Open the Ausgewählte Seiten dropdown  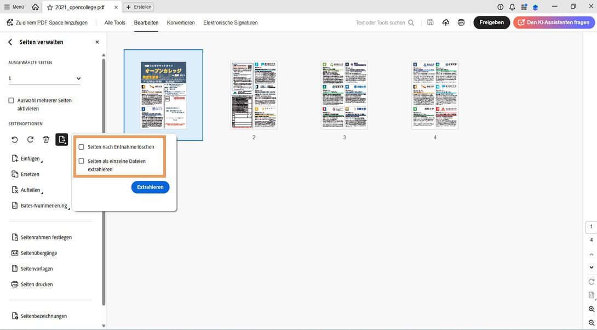click(x=44, y=78)
